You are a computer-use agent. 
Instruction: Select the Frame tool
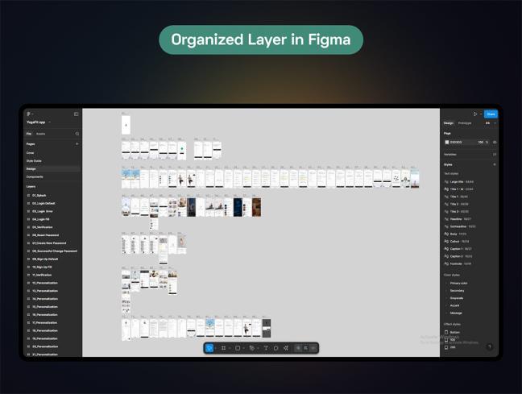coord(223,348)
